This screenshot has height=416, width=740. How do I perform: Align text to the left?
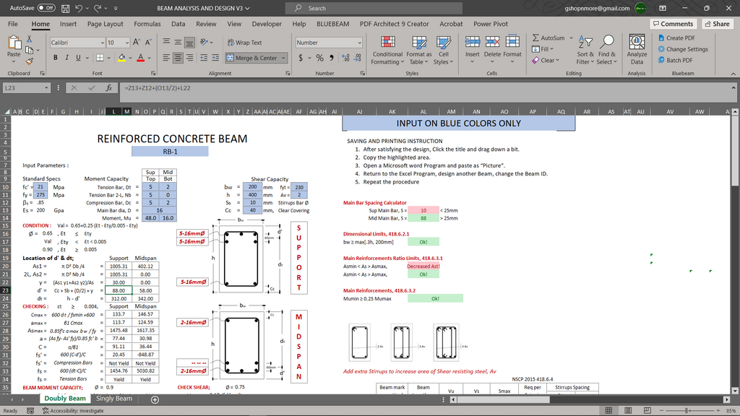(166, 58)
